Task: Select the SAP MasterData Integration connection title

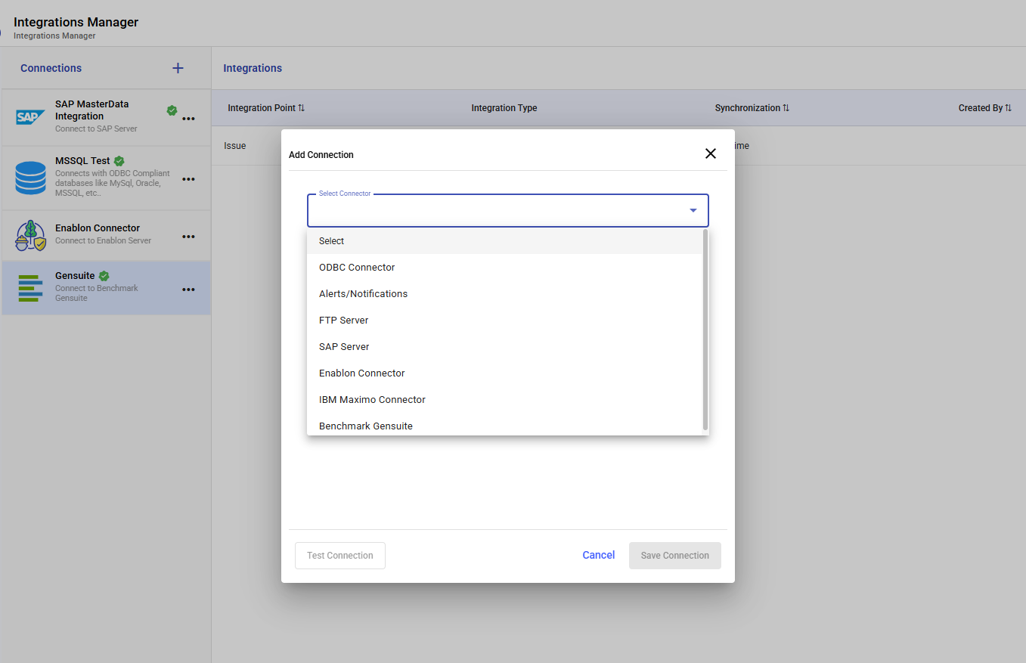Action: click(92, 110)
